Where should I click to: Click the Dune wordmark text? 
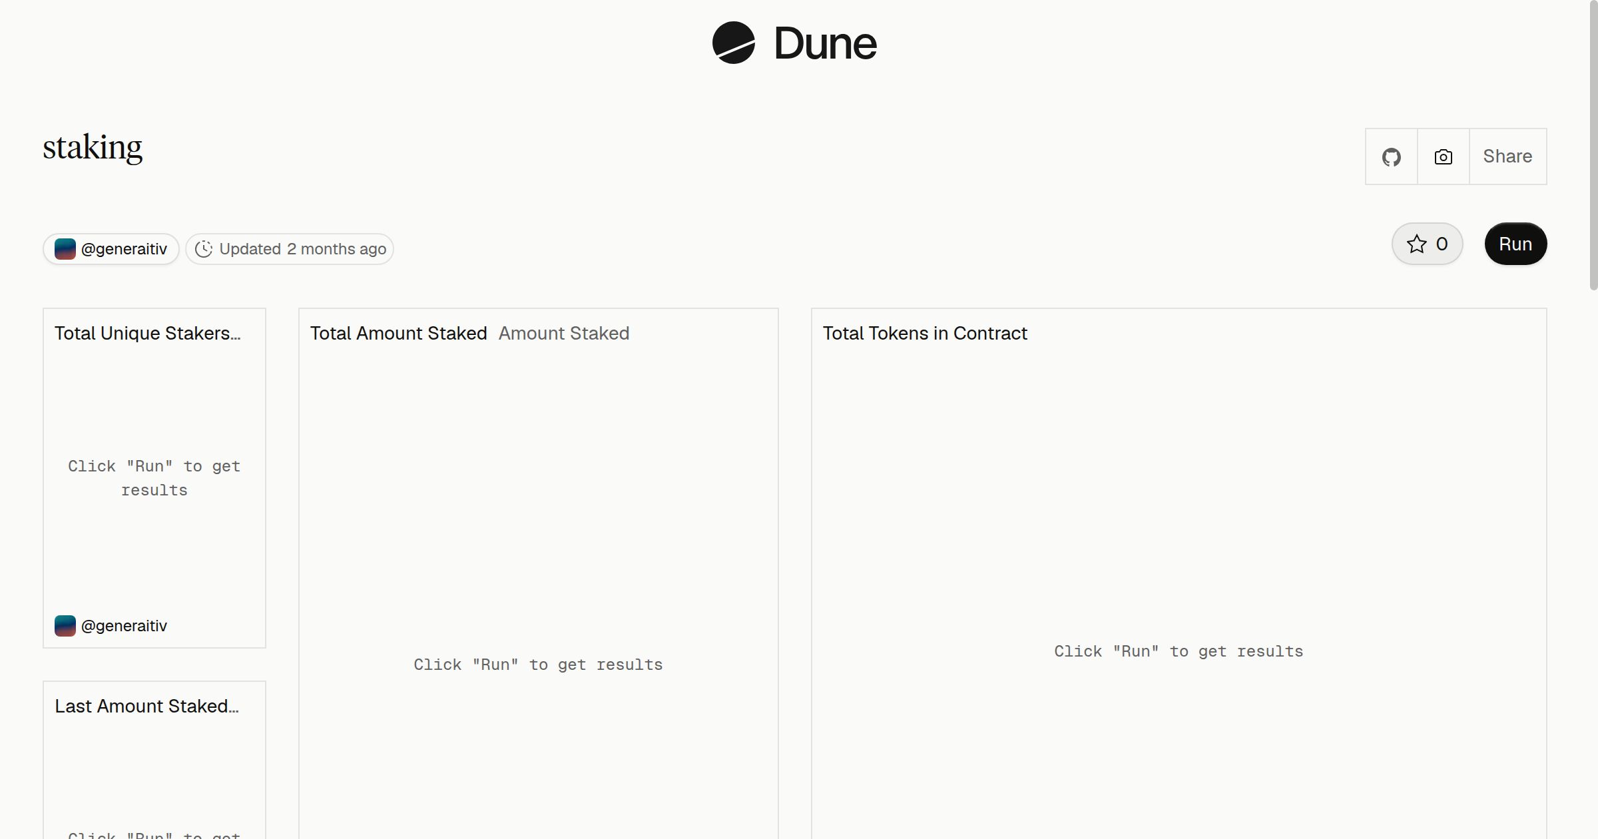point(826,43)
